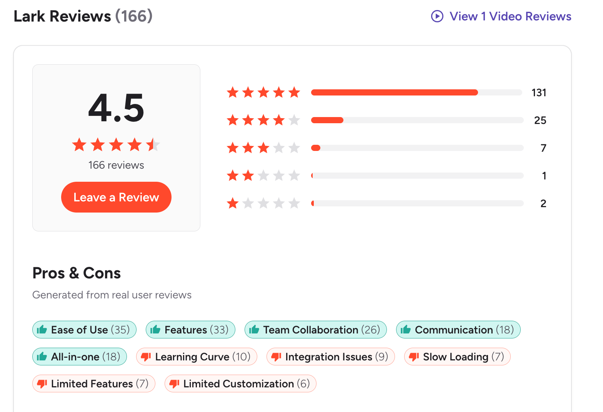Select the Limited Customization (6) tag
The image size is (603, 412).
(240, 384)
